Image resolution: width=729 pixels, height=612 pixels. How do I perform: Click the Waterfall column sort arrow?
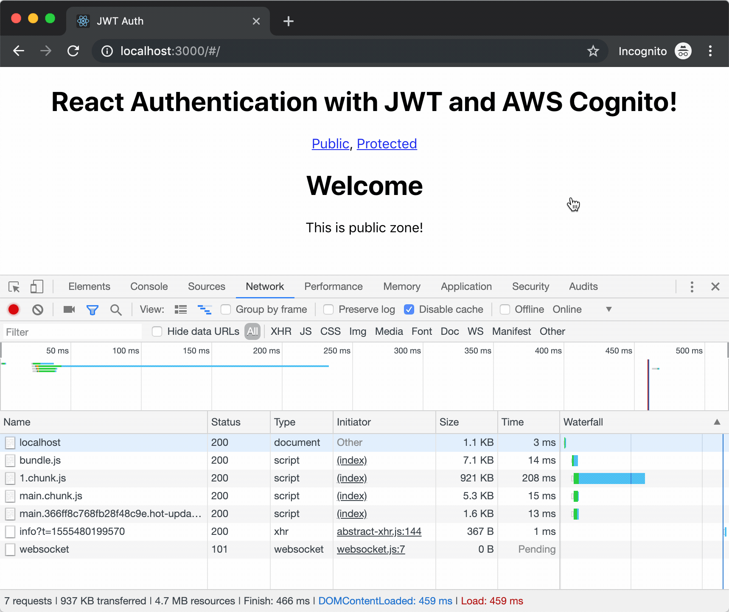click(717, 422)
